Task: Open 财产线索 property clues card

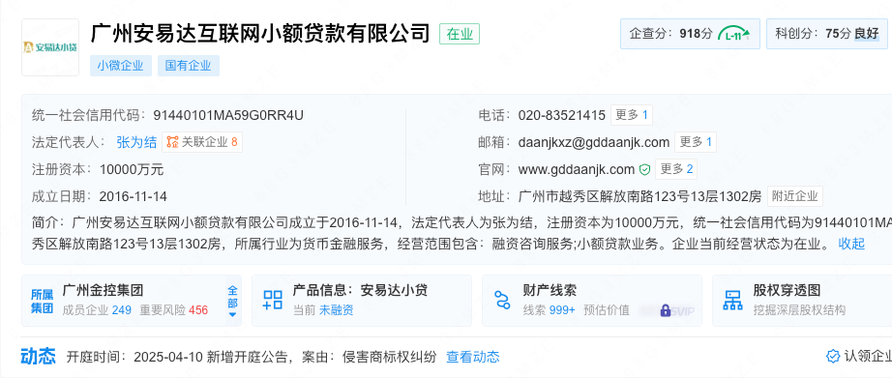Action: coord(592,301)
